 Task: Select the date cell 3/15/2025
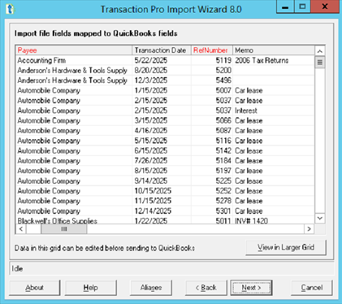click(162, 120)
